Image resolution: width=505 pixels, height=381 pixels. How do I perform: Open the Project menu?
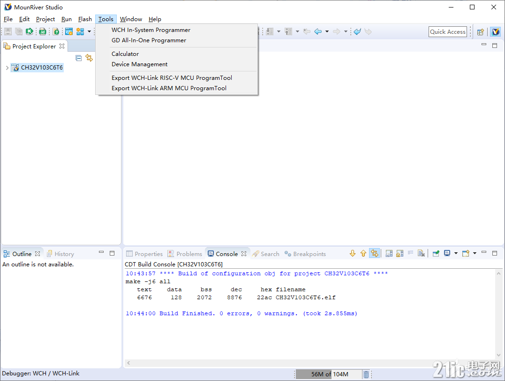[x=45, y=19]
